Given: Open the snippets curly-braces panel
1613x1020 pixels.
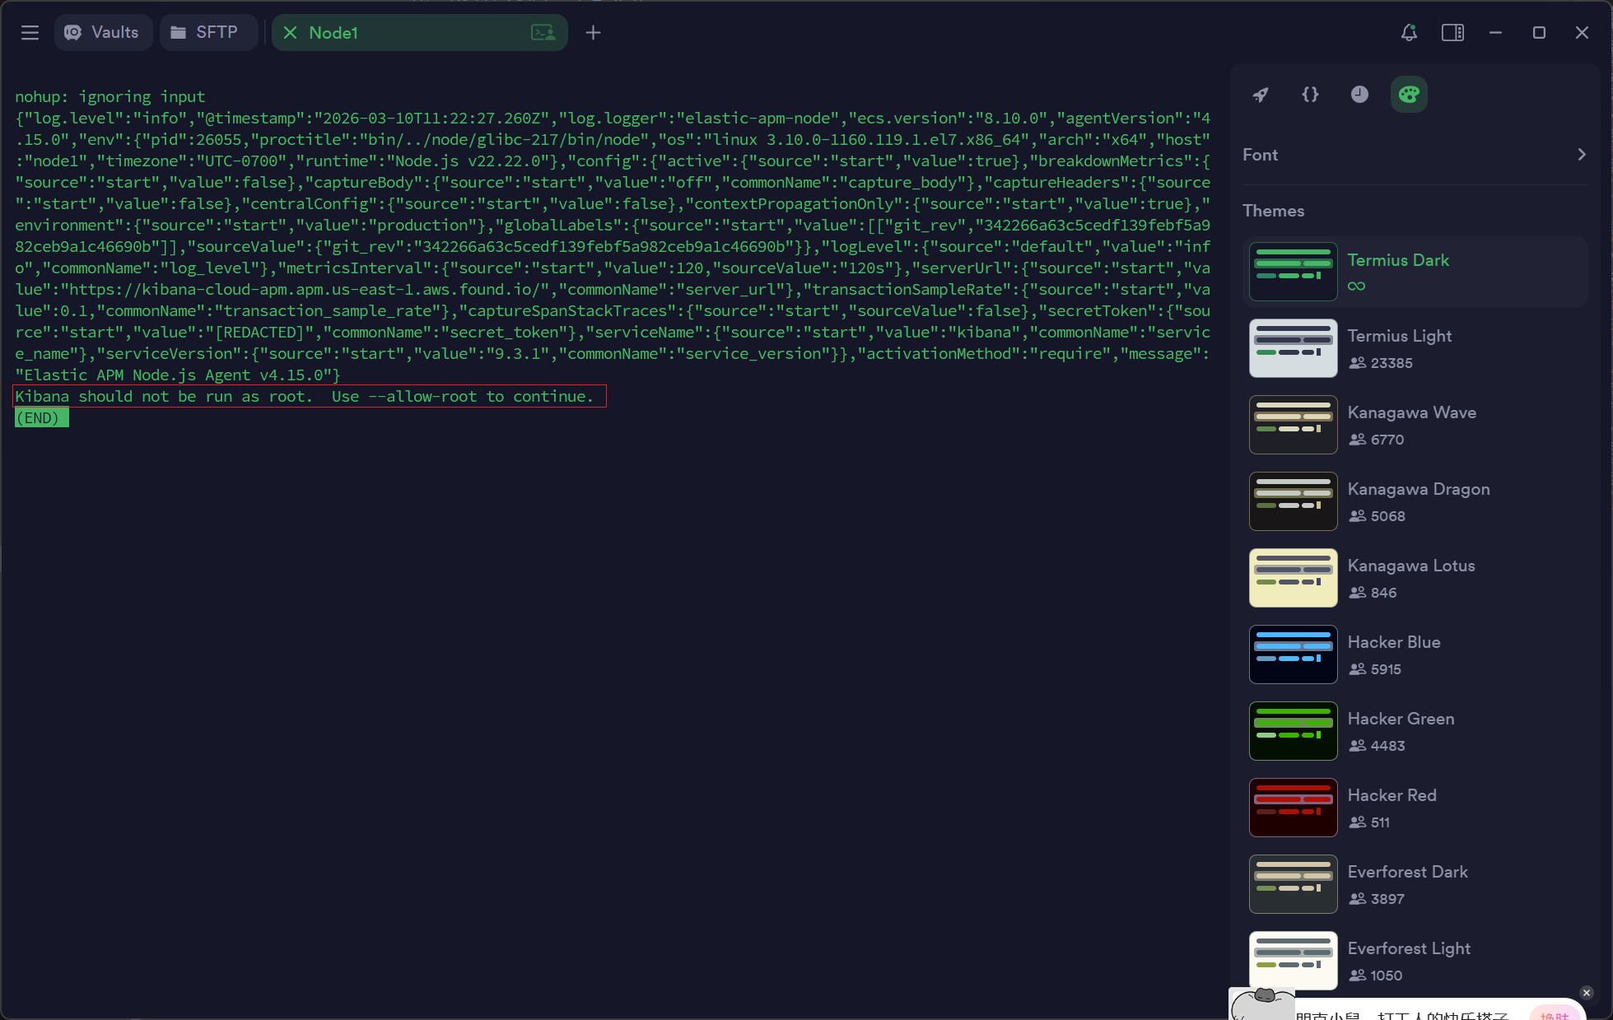Looking at the screenshot, I should pyautogui.click(x=1310, y=94).
